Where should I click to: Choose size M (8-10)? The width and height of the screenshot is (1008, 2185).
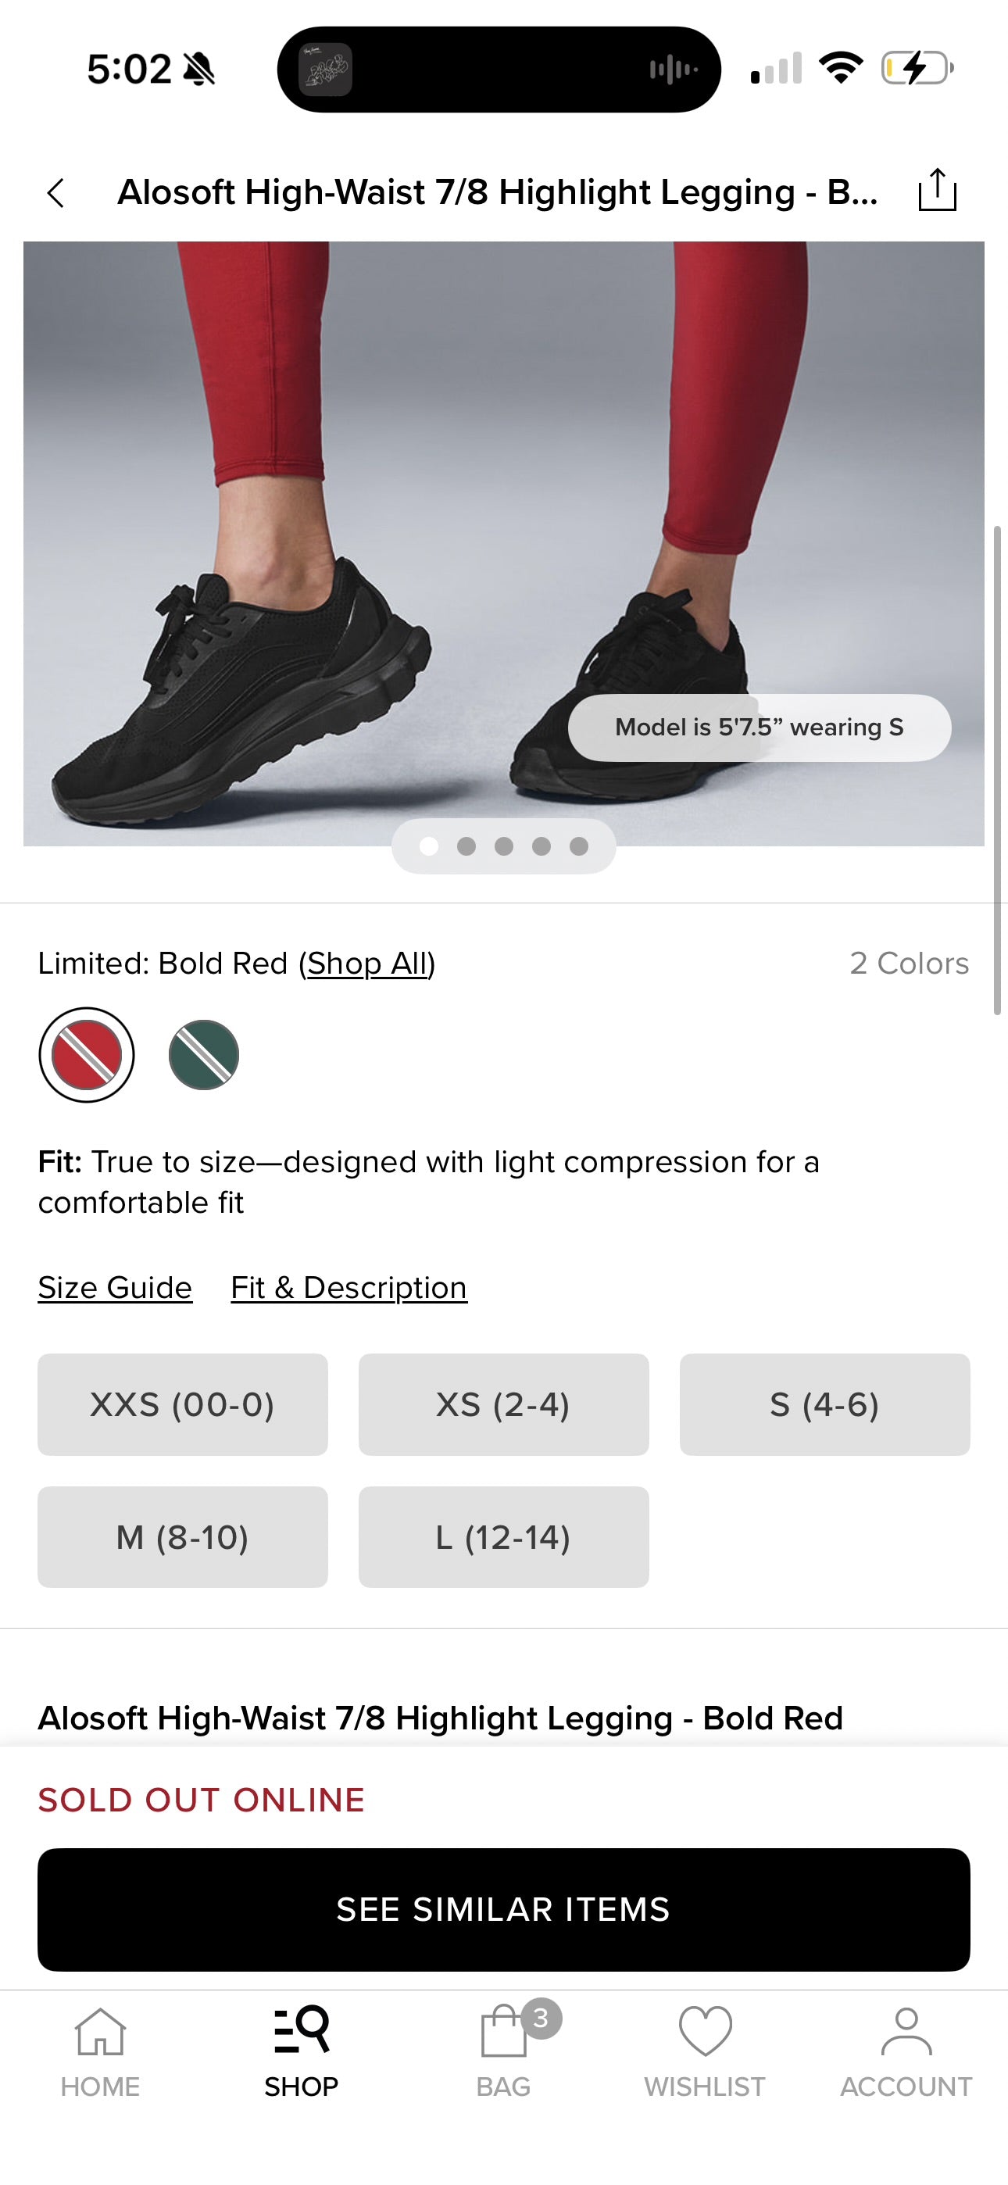point(182,1536)
